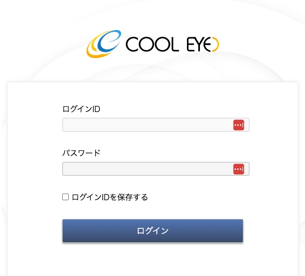305x276 pixels.
Task: Click the word COOL in the logo
Action: coord(152,45)
